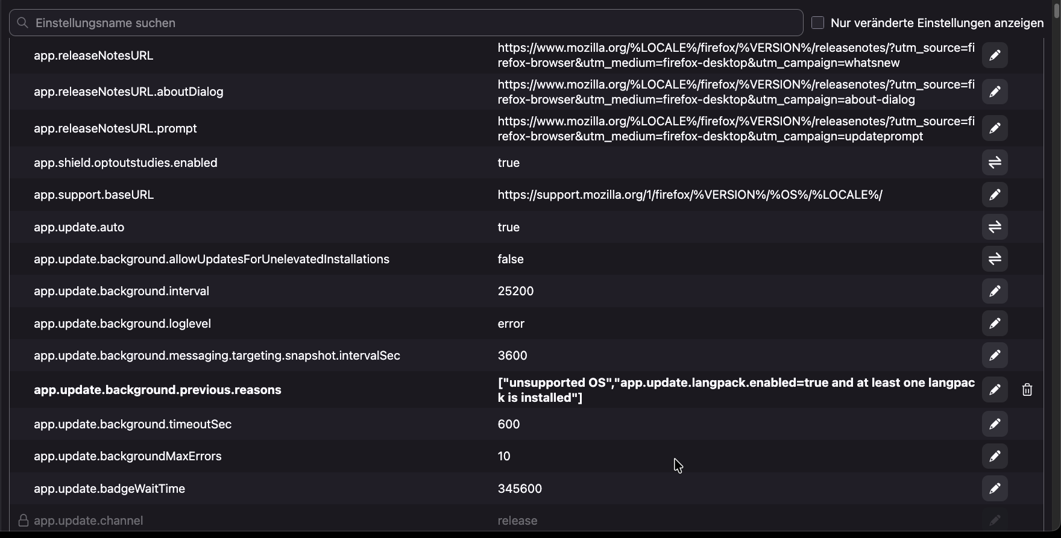Edit app.update.background.timeoutSec value
Screen dimensions: 1061x538
(995, 424)
